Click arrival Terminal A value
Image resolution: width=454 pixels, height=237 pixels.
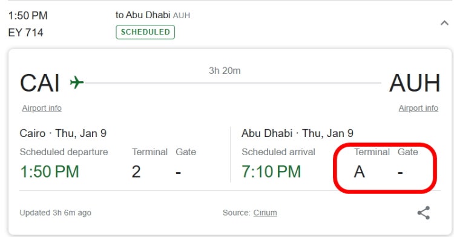click(360, 172)
